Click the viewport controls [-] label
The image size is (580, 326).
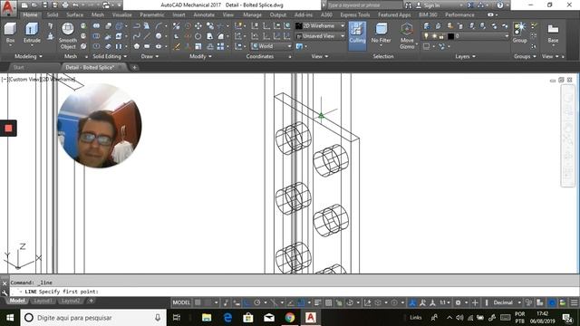click(x=4, y=80)
